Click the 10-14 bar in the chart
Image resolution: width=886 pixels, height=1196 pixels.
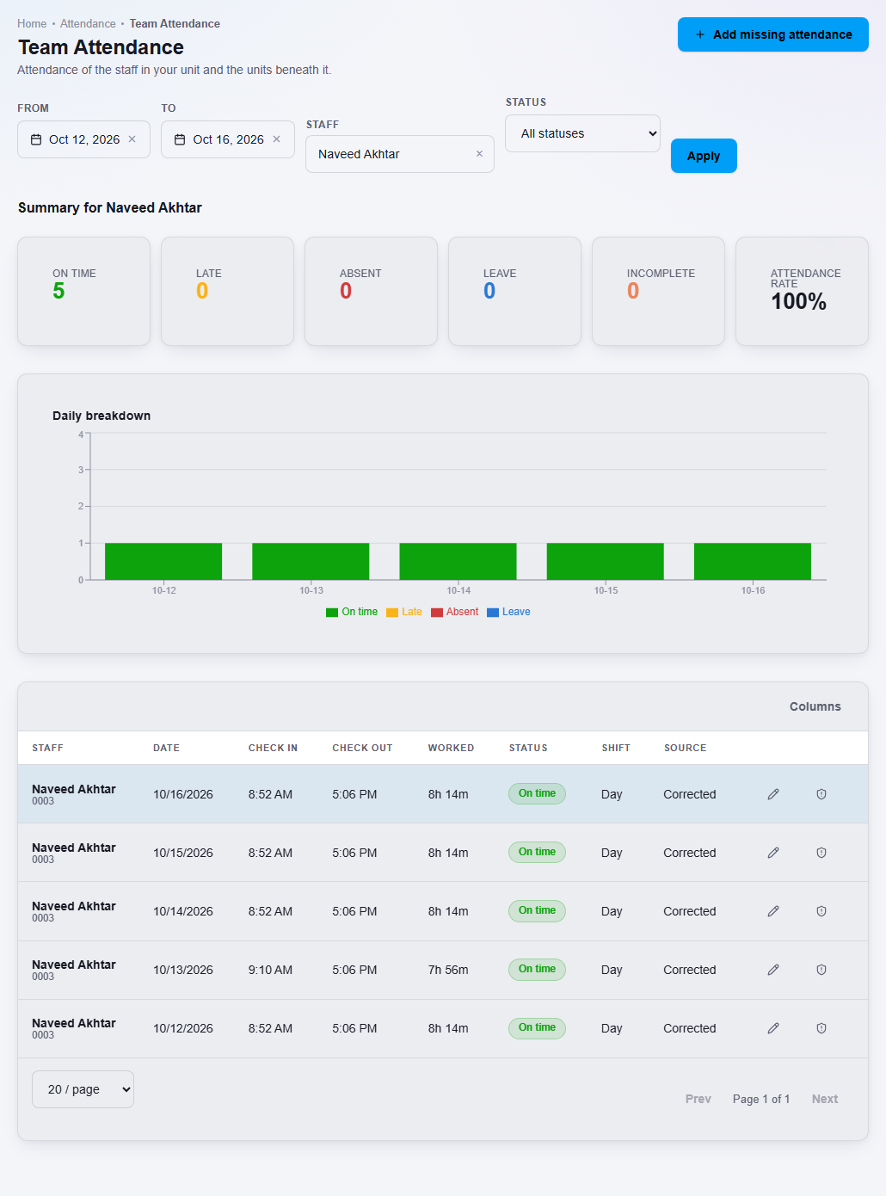click(458, 561)
